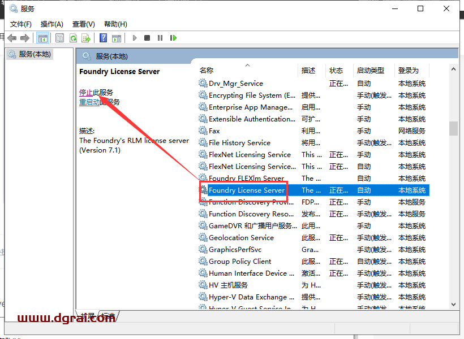This screenshot has height=339, width=464.
Task: Click the gear icon beside Fax
Action: coord(203,131)
